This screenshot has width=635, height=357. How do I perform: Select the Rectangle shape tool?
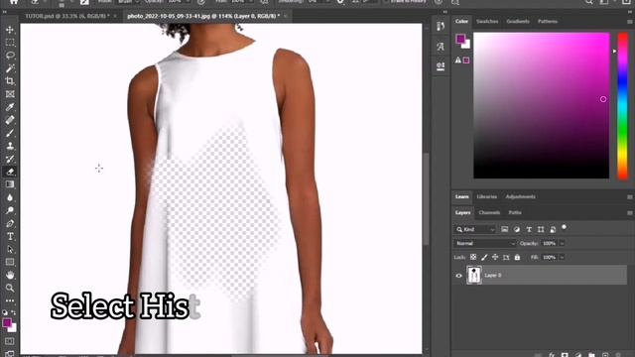(x=10, y=262)
